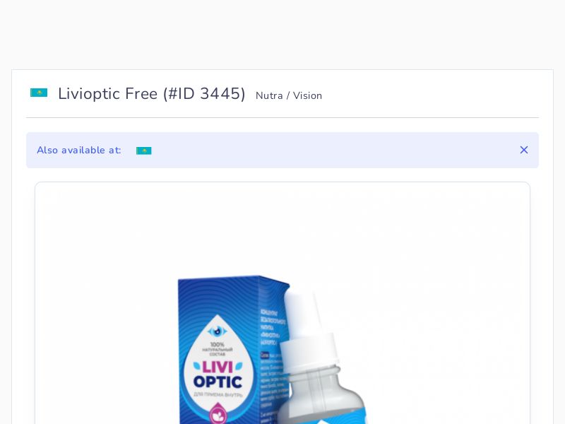Click the left leaf icon beside LIVI text
Viewport: 565px width, 424px height.
coord(197,366)
